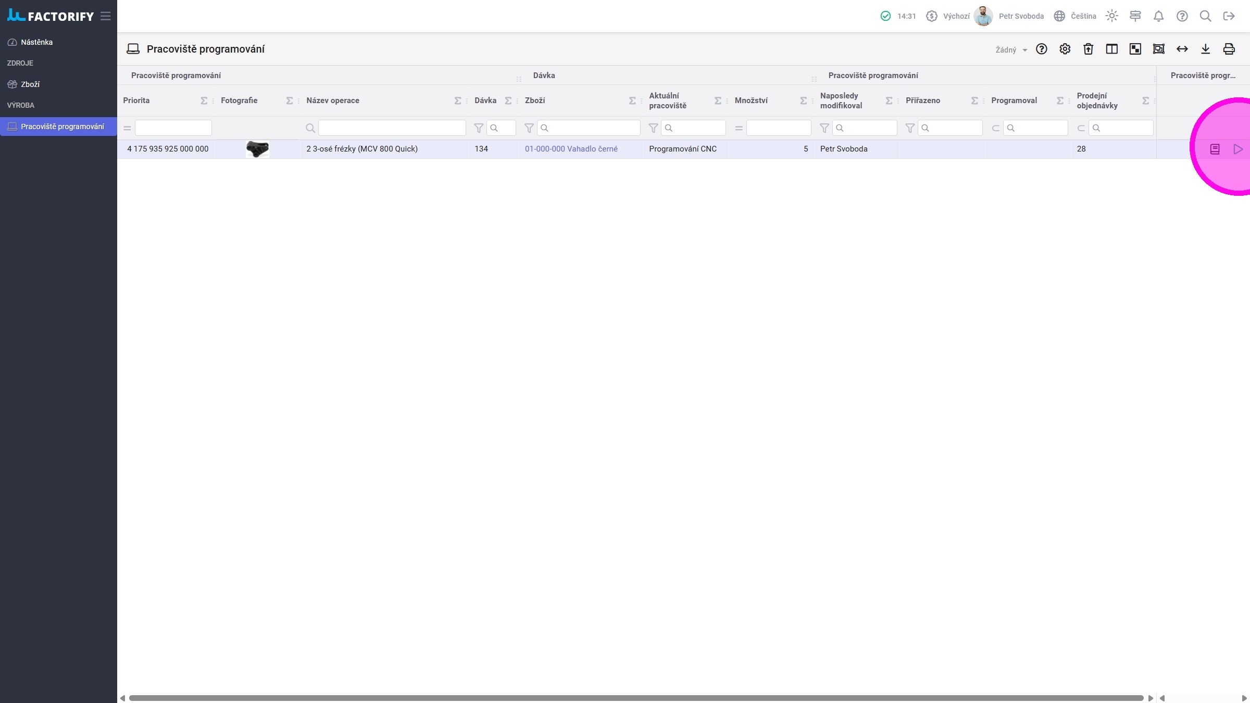This screenshot has width=1250, height=703.
Task: Toggle the light/dark theme sun icon
Action: pos(1111,16)
